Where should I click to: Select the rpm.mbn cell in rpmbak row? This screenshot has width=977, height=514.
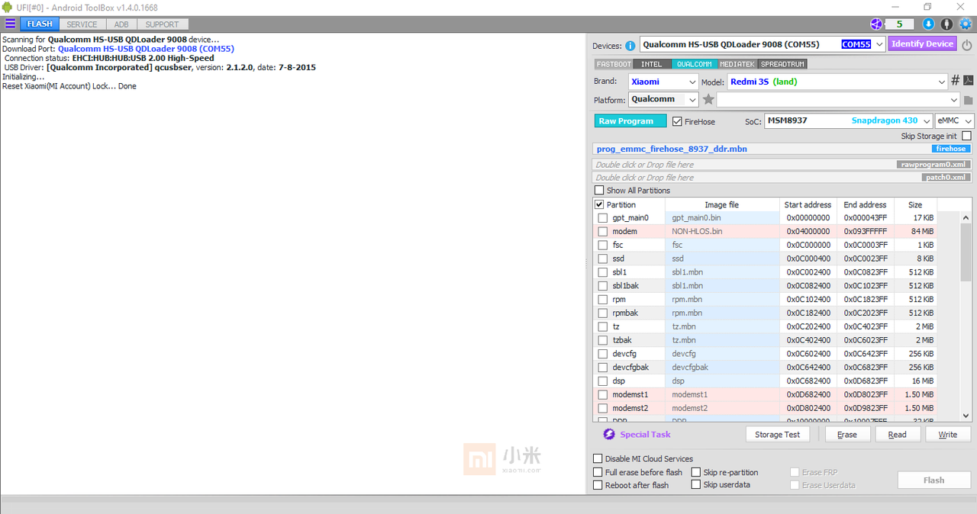(x=723, y=313)
